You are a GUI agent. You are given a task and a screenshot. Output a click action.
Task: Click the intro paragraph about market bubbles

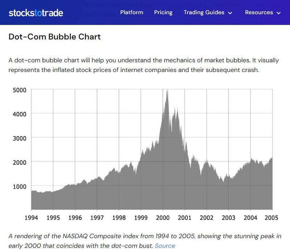(143, 65)
